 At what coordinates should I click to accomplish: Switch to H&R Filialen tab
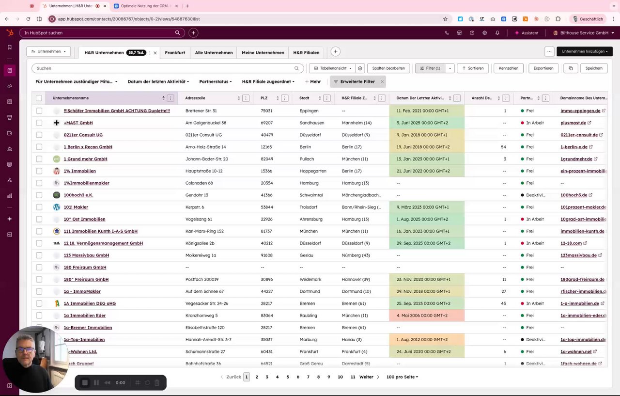coord(306,52)
